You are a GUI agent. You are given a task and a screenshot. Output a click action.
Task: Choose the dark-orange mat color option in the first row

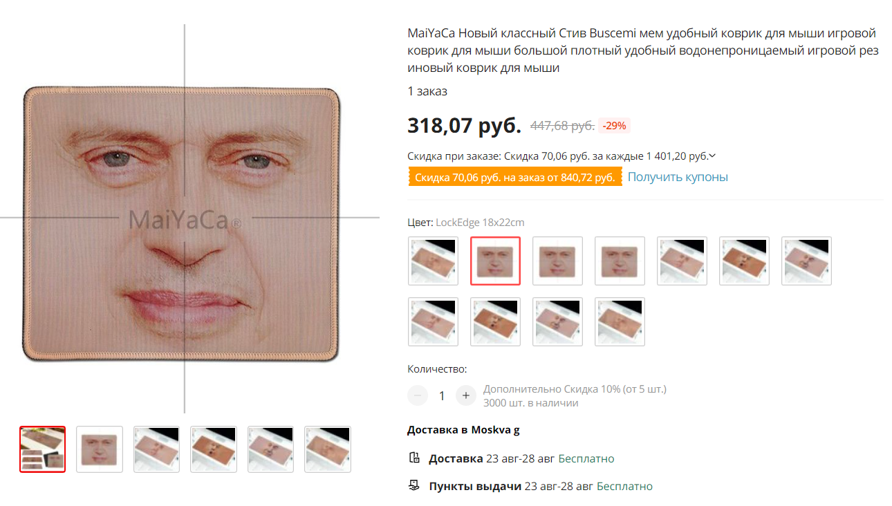click(744, 261)
